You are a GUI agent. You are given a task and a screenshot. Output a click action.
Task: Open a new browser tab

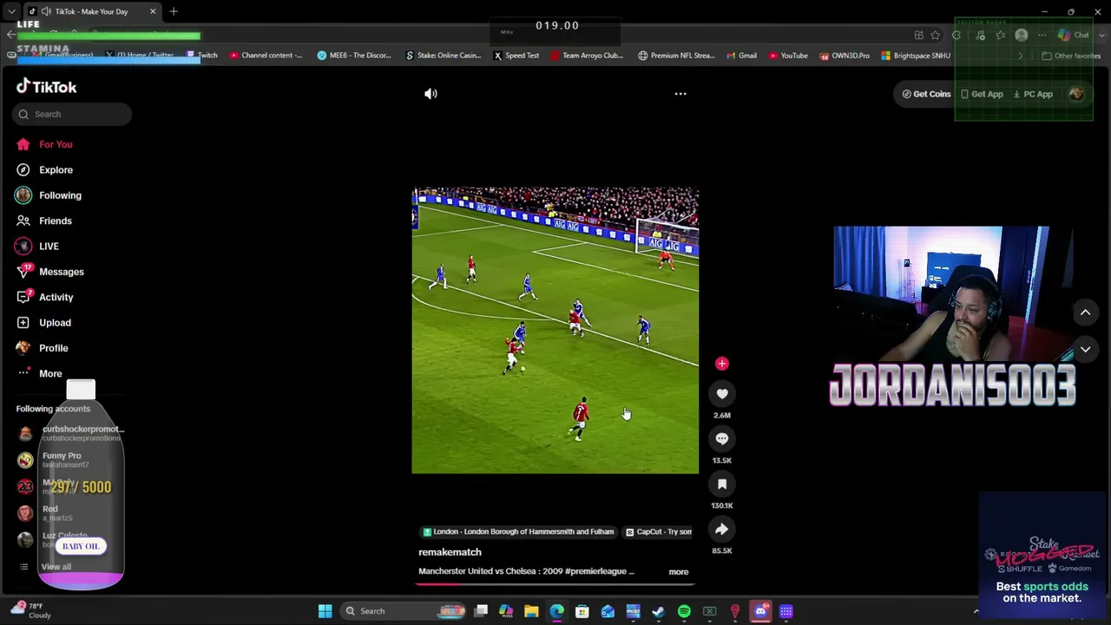[174, 11]
